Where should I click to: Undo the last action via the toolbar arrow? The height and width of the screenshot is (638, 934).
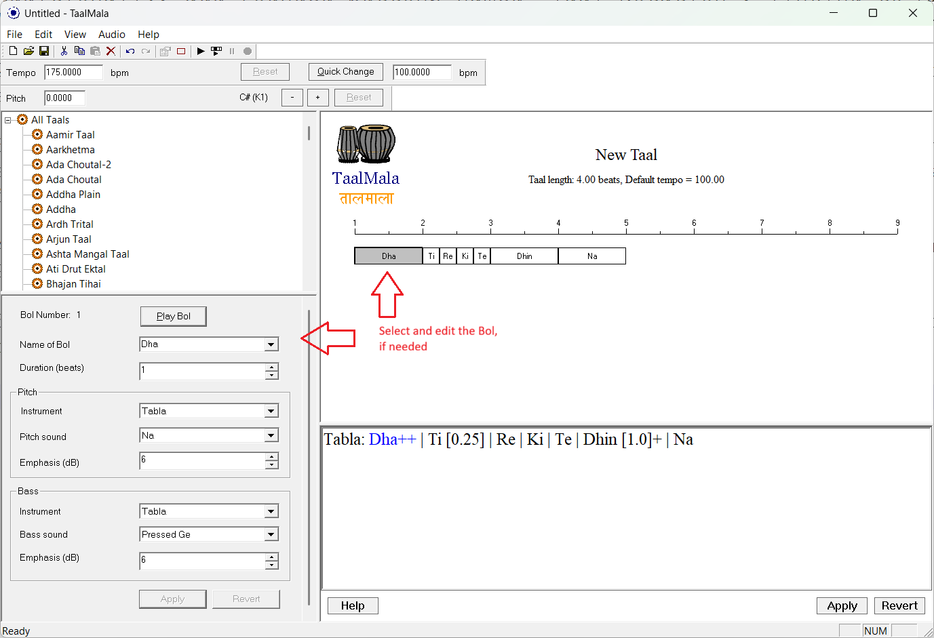tap(130, 51)
